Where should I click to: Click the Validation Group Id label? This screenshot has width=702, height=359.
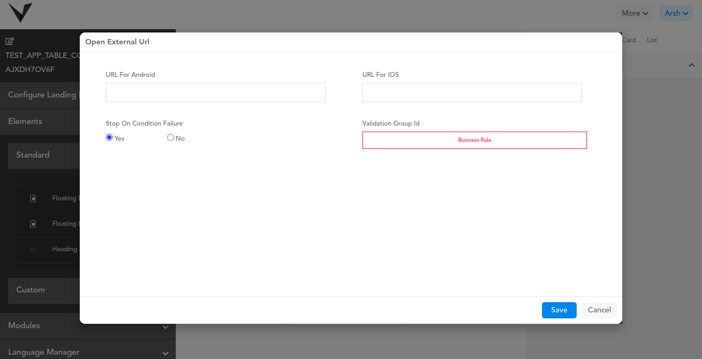point(391,123)
